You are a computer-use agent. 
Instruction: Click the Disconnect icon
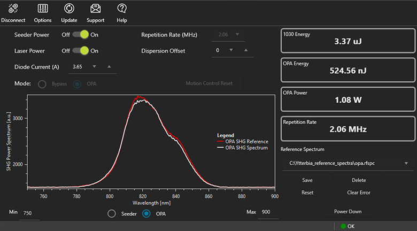(13, 9)
